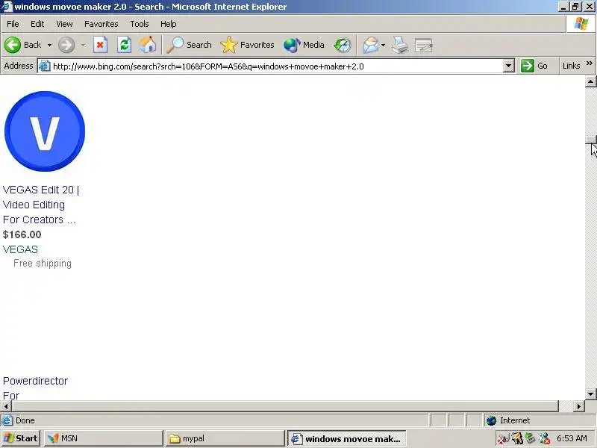Open the Media pane button
Image resolution: width=597 pixels, height=448 pixels.
tap(304, 45)
